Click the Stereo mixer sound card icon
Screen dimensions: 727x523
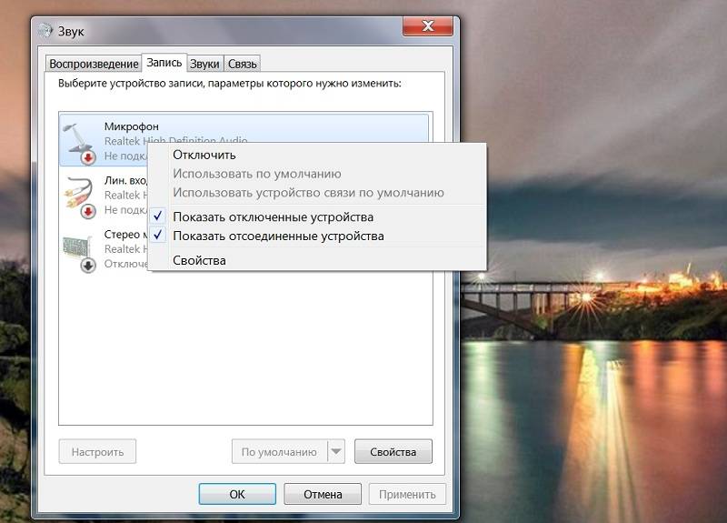coord(79,249)
